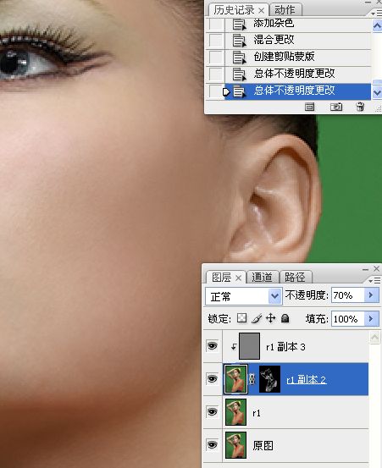Set history brush source at 创建剪贴蒙版

point(216,57)
